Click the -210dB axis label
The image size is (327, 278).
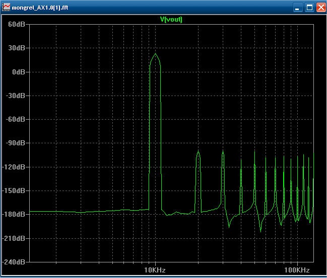point(14,238)
